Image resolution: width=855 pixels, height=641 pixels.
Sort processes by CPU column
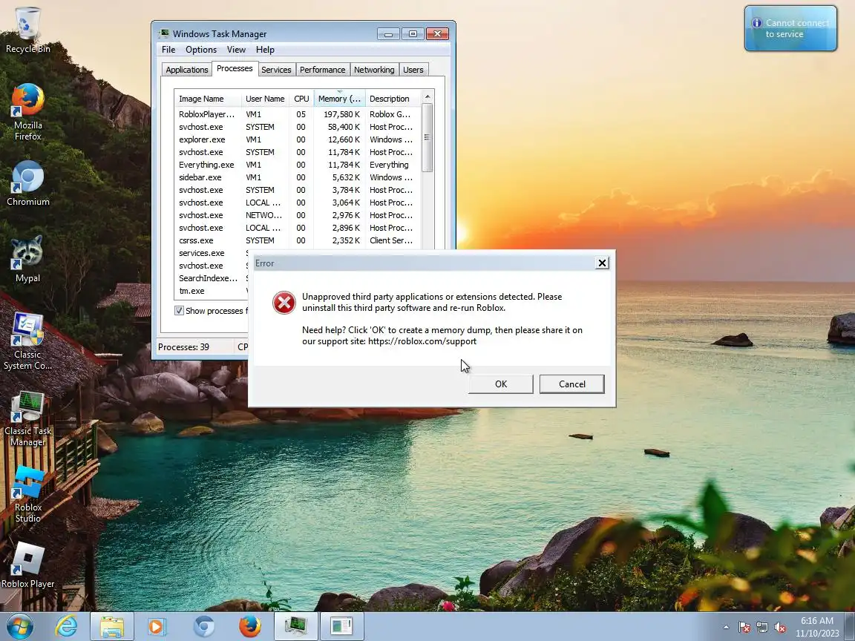(301, 99)
